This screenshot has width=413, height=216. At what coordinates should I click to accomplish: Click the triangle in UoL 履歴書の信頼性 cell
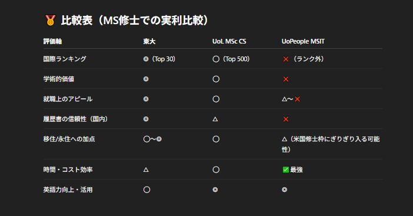click(x=215, y=119)
